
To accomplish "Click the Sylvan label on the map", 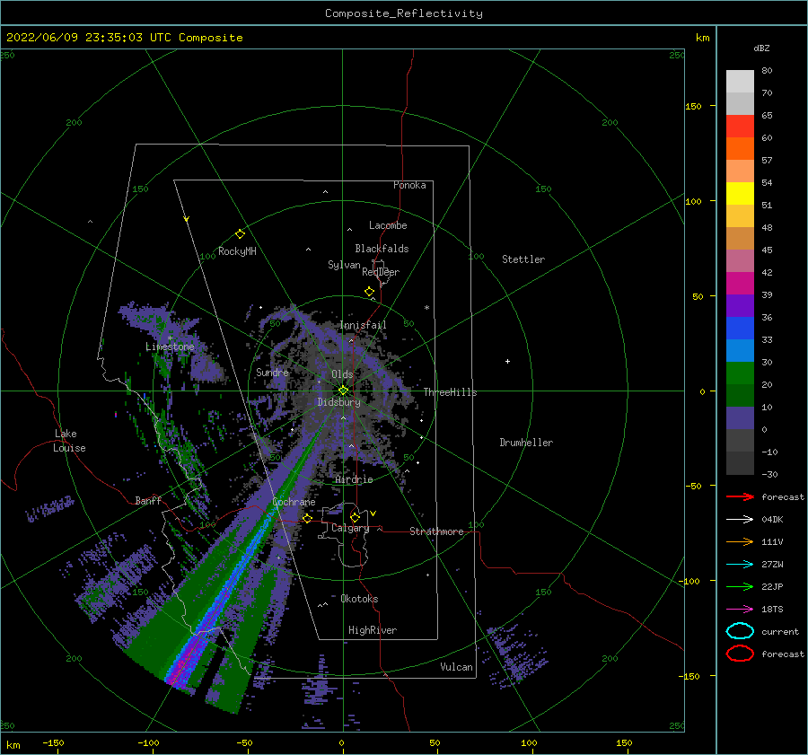I will 344,265.
